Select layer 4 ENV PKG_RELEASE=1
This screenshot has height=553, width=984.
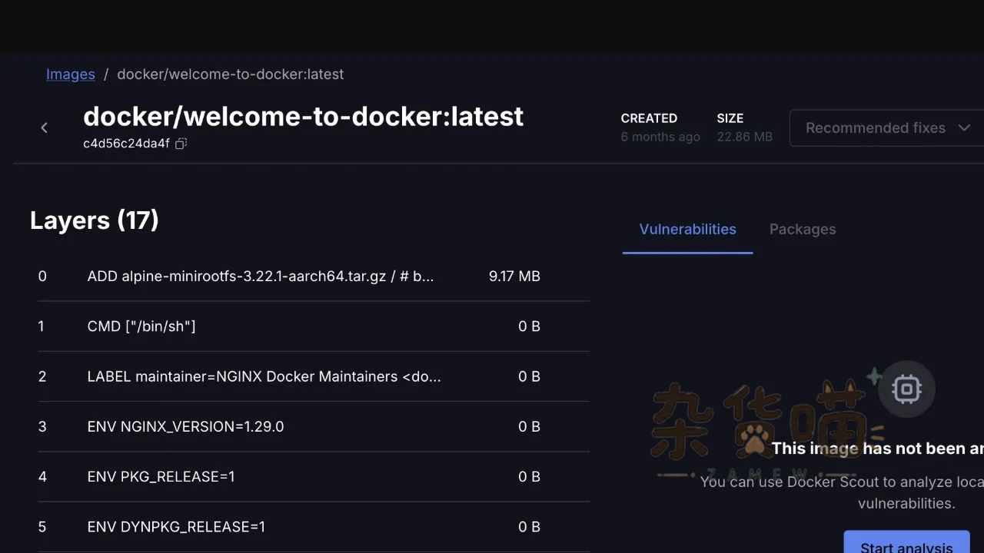pos(314,476)
